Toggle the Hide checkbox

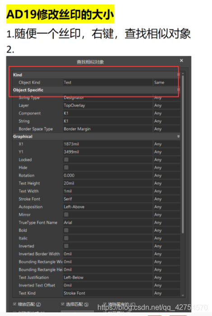click(x=66, y=168)
